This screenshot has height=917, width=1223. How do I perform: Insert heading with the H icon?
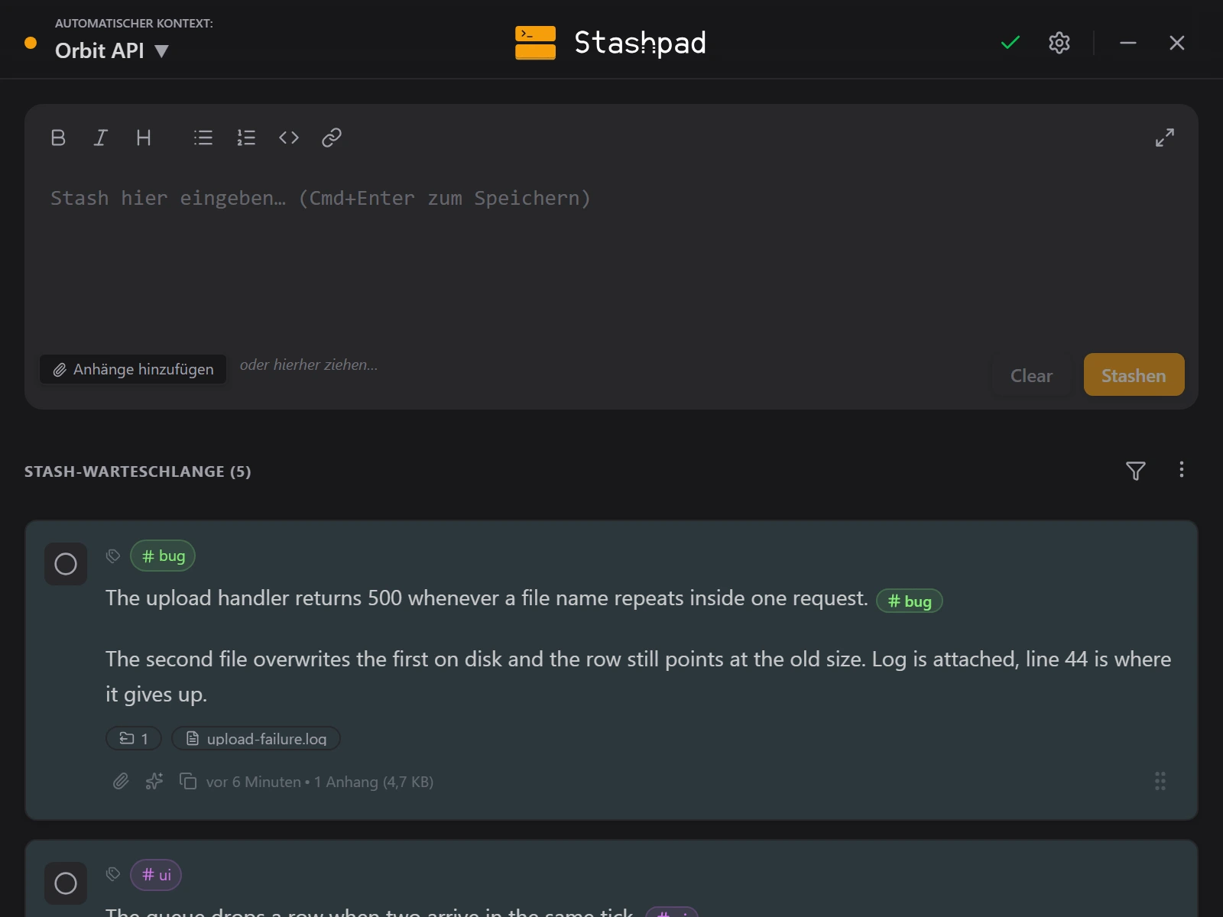(143, 138)
